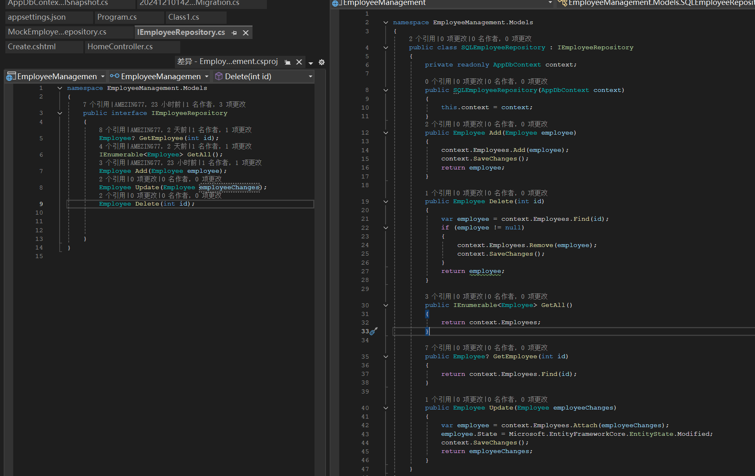The height and width of the screenshot is (476, 755).
Task: Collapse namespace block in right editor
Action: [386, 23]
